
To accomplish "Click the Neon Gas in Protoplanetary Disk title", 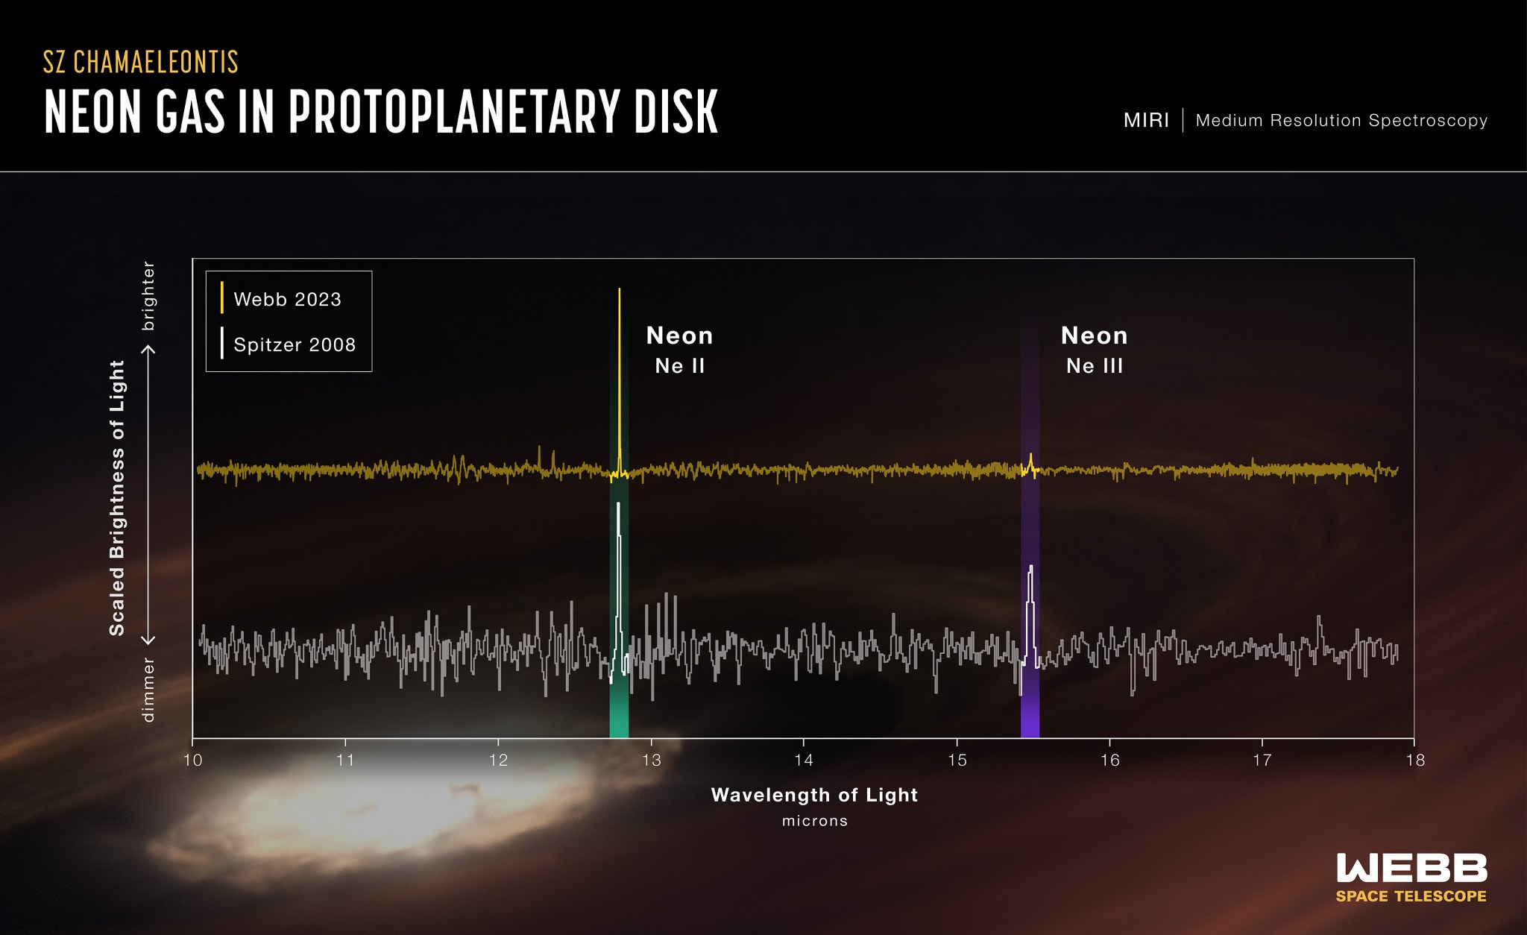I will pyautogui.click(x=380, y=112).
